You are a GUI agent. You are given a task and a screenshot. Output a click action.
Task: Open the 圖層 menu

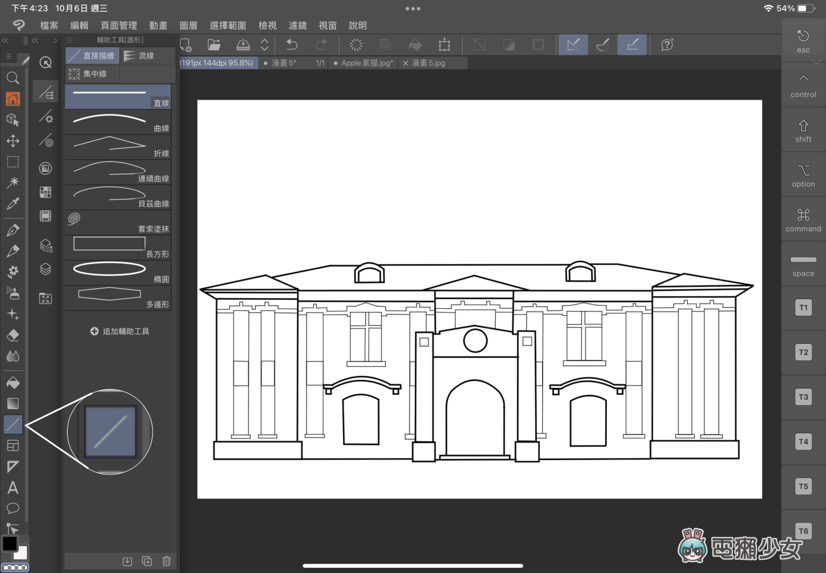pyautogui.click(x=188, y=25)
